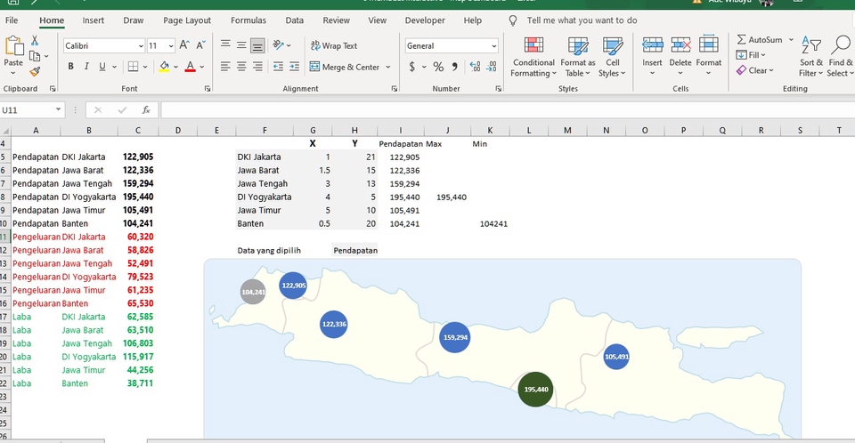855x443 pixels.
Task: Align text right
Action: tap(257, 67)
